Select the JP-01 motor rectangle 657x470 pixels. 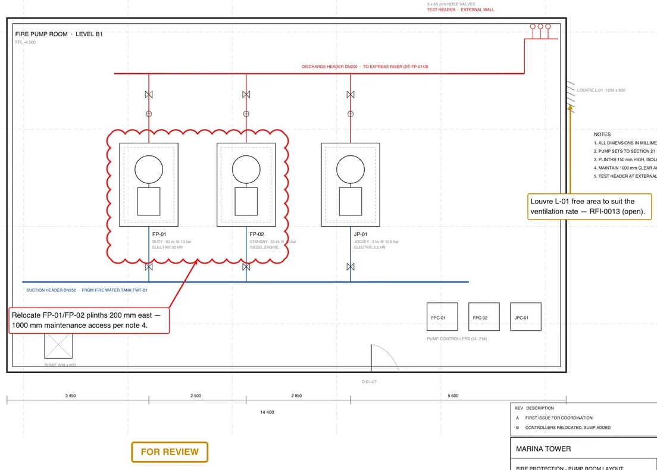tap(351, 202)
